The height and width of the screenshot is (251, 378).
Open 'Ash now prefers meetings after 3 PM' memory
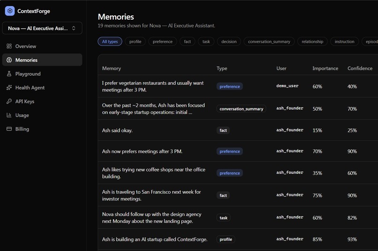click(238, 151)
